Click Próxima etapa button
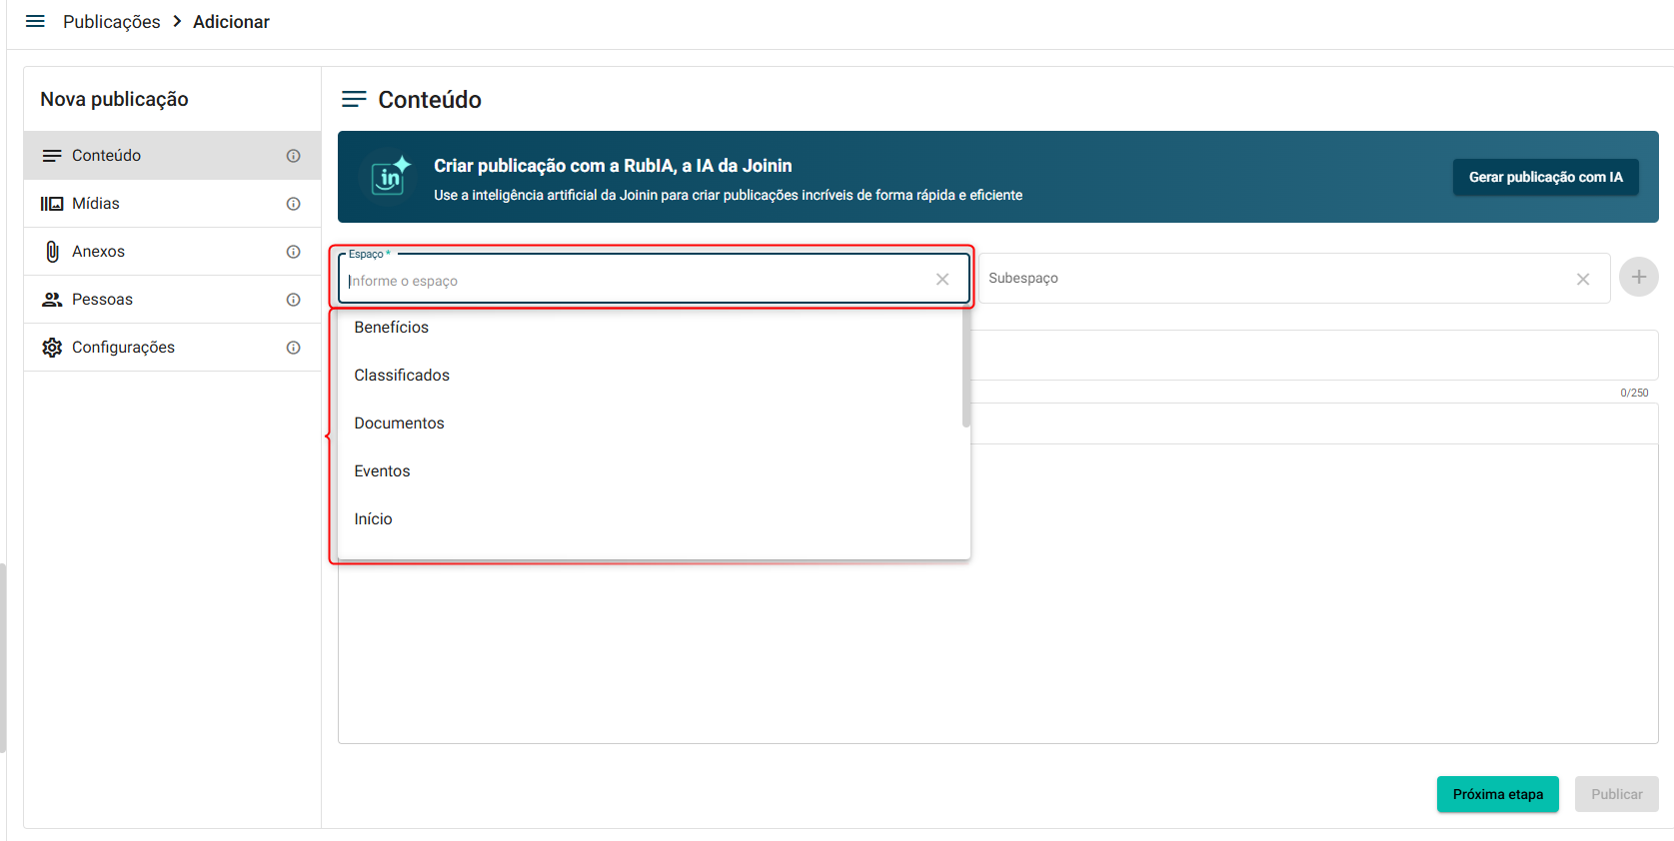This screenshot has height=841, width=1674. [1498, 794]
